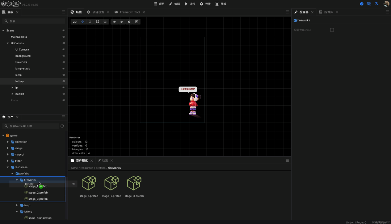Toggle visibility of fireworks node in hierarchy
Screen dimensions: 391x224
pyautogui.click(x=64, y=62)
